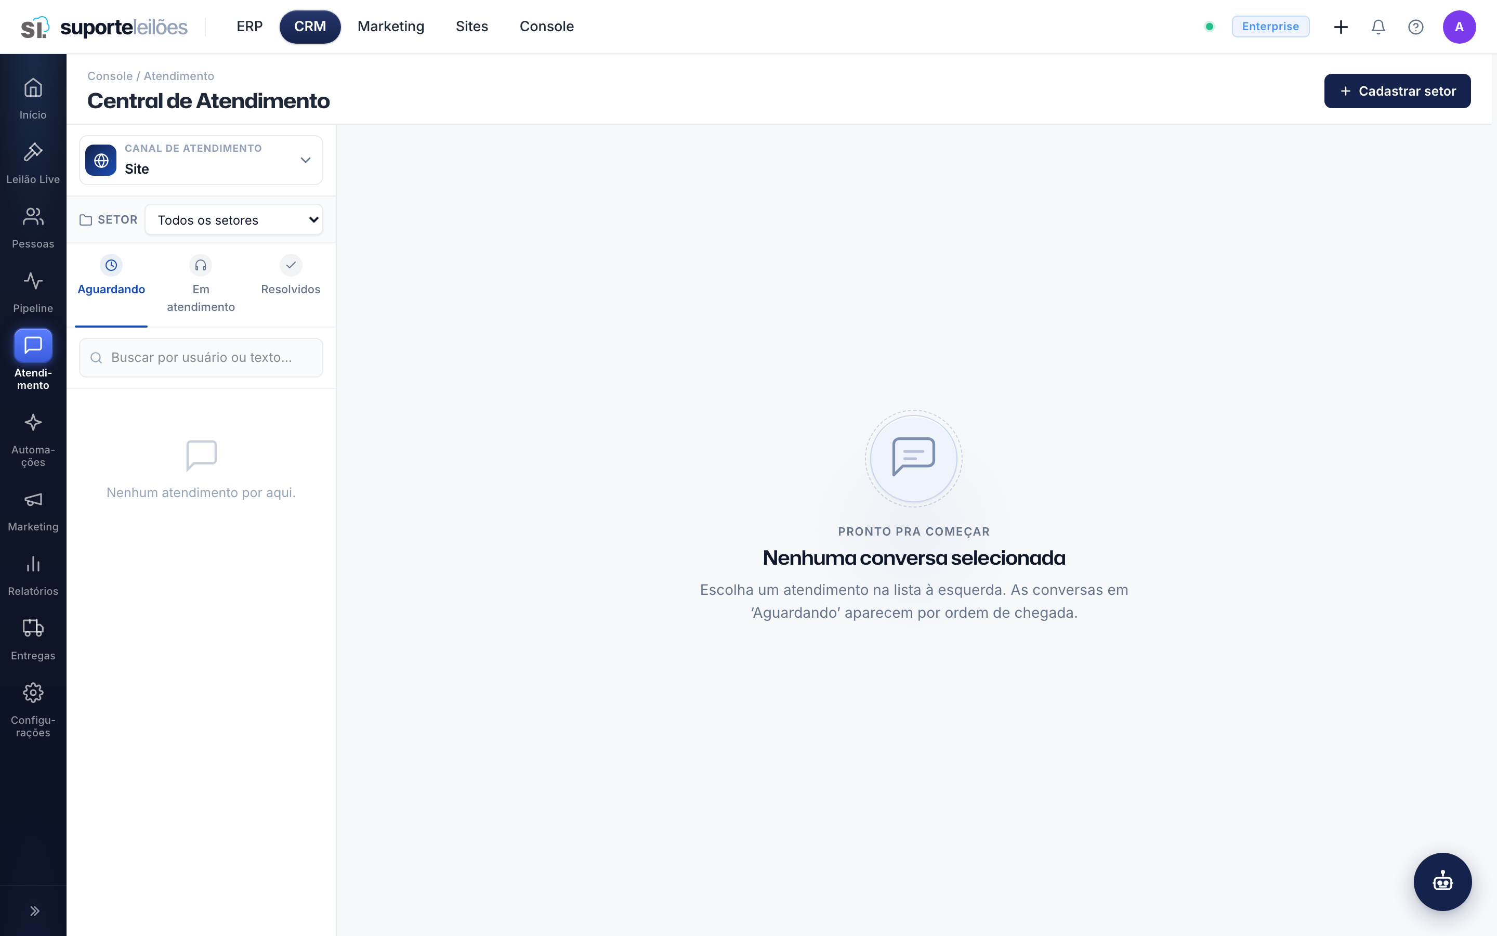Click the search magnifier icon
1497x936 pixels.
[96, 358]
